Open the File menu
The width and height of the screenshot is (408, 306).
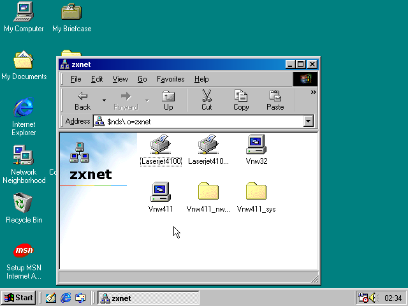[x=76, y=79]
